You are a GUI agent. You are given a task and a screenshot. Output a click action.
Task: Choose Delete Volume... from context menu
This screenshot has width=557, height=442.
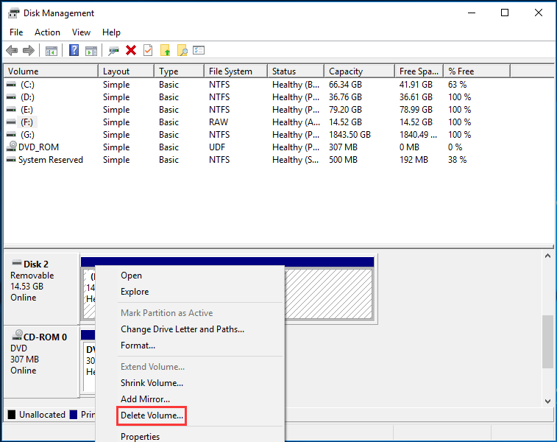[152, 415]
